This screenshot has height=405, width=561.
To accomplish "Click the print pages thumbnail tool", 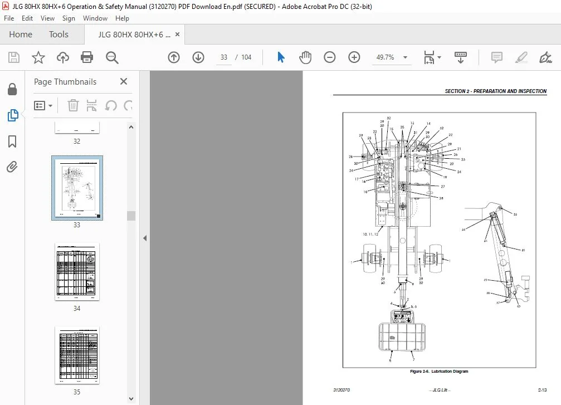I will click(91, 105).
